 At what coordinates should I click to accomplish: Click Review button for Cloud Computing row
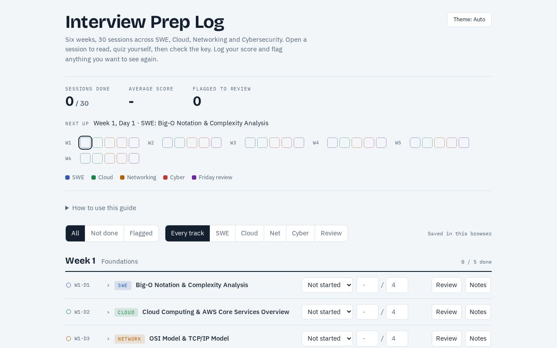pos(446,312)
